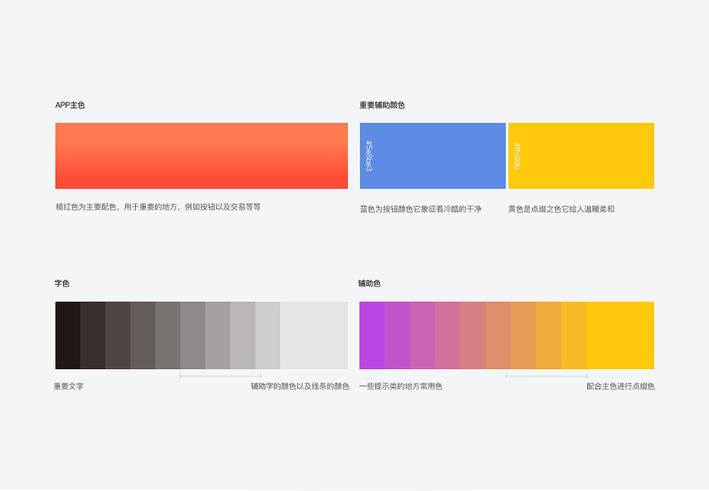
Task: Select the "辅助字的颜色以及线条的颜色" caption
Action: (300, 386)
